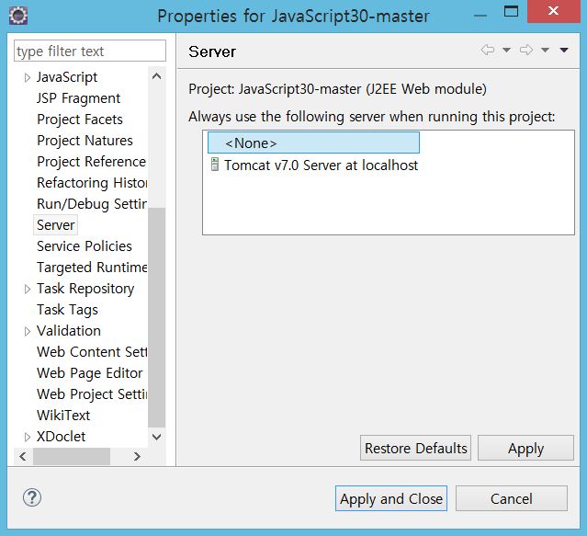Click the Apply button
The width and height of the screenshot is (587, 536).
point(525,448)
